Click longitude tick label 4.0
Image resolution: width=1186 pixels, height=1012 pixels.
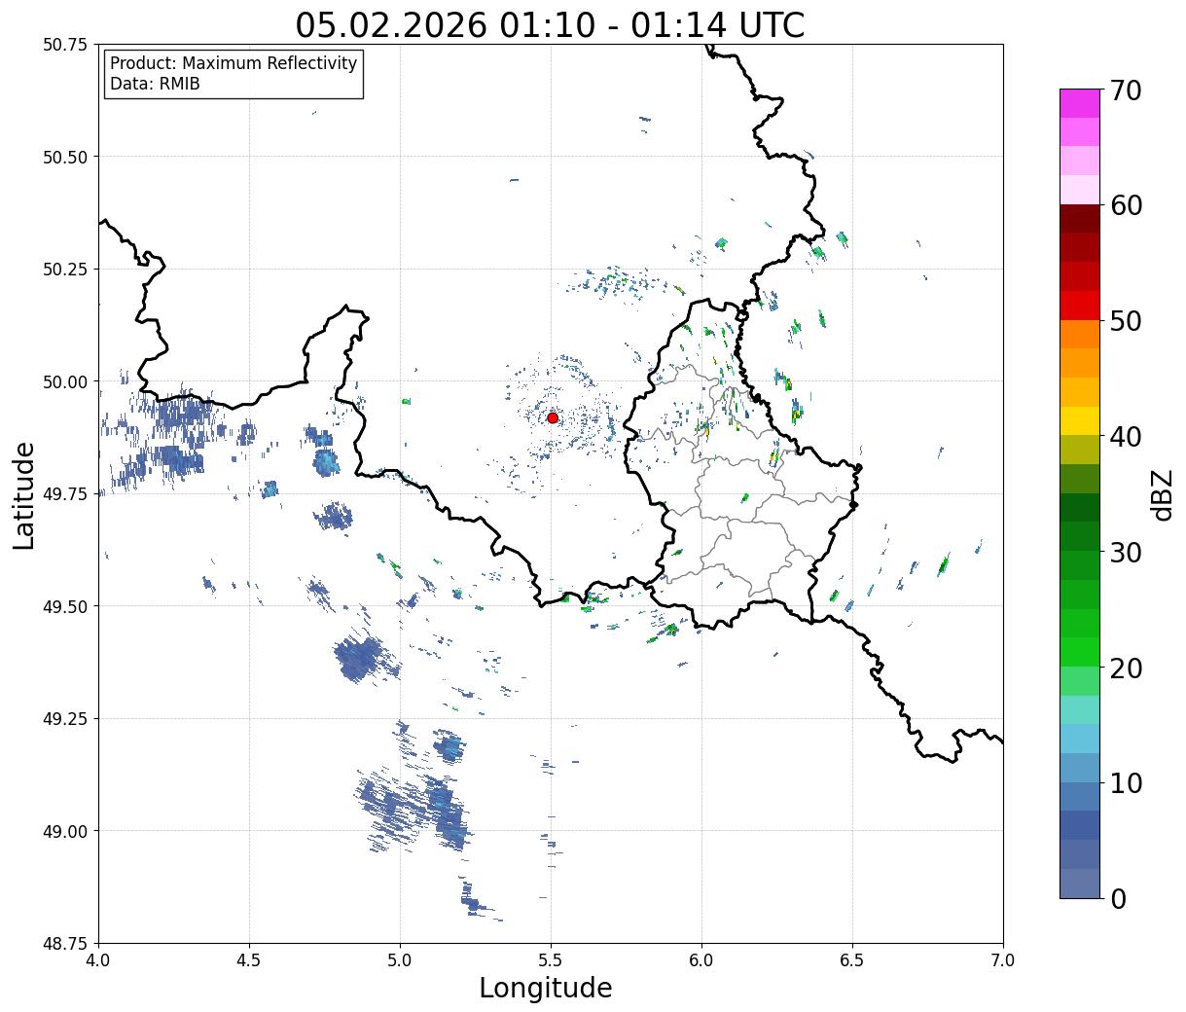(98, 960)
